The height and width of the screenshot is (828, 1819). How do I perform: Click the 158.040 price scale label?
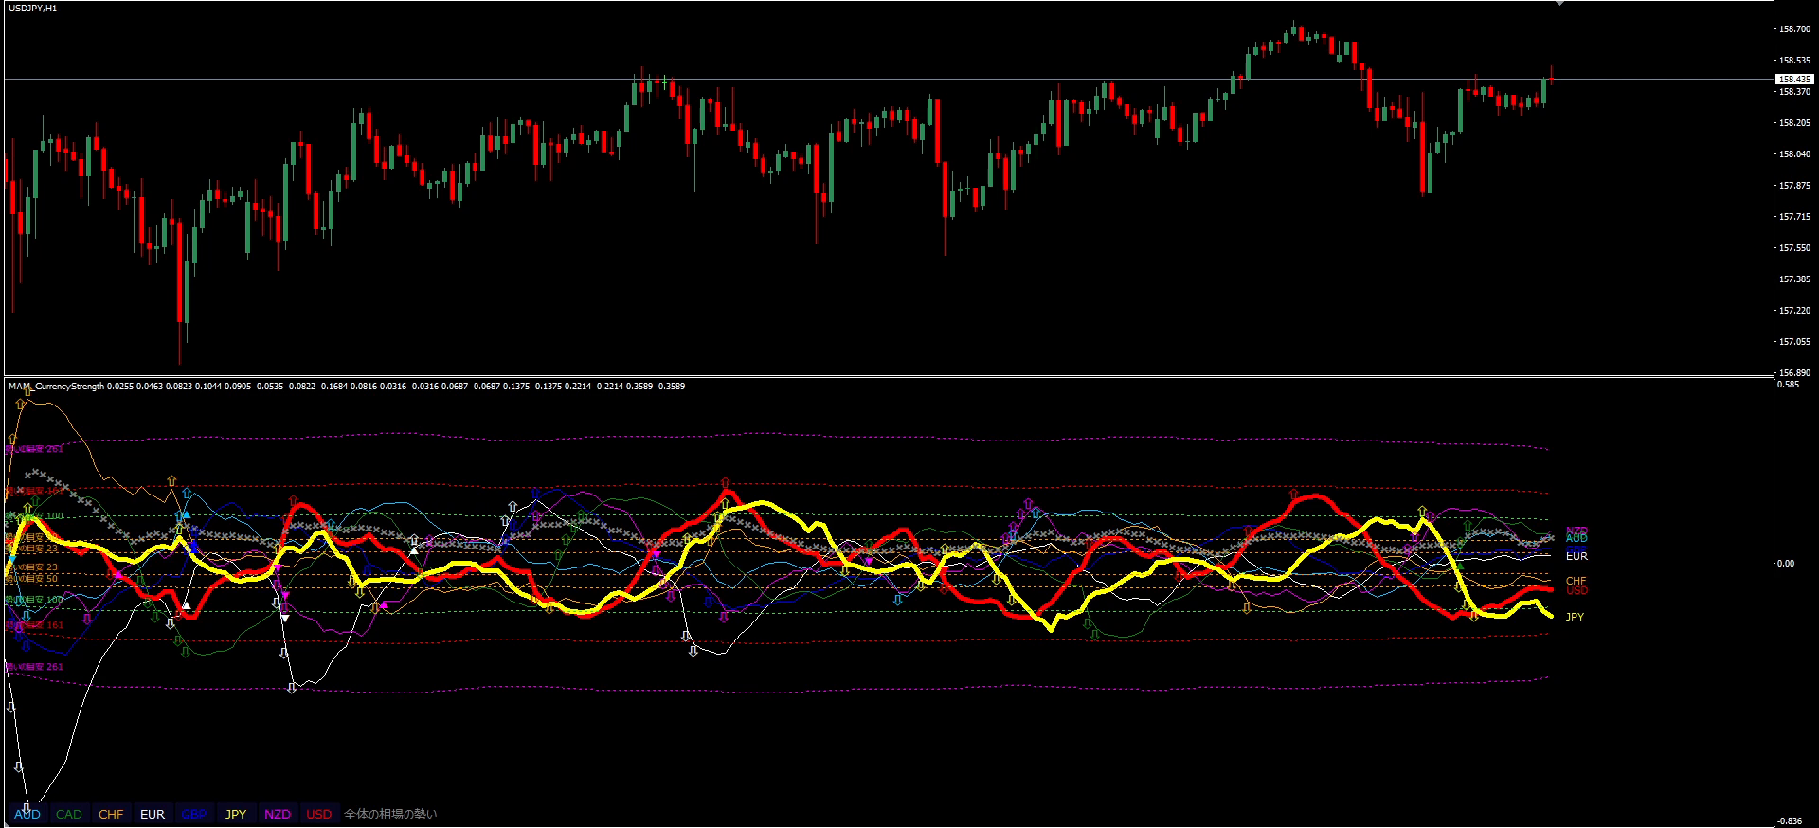[1794, 154]
